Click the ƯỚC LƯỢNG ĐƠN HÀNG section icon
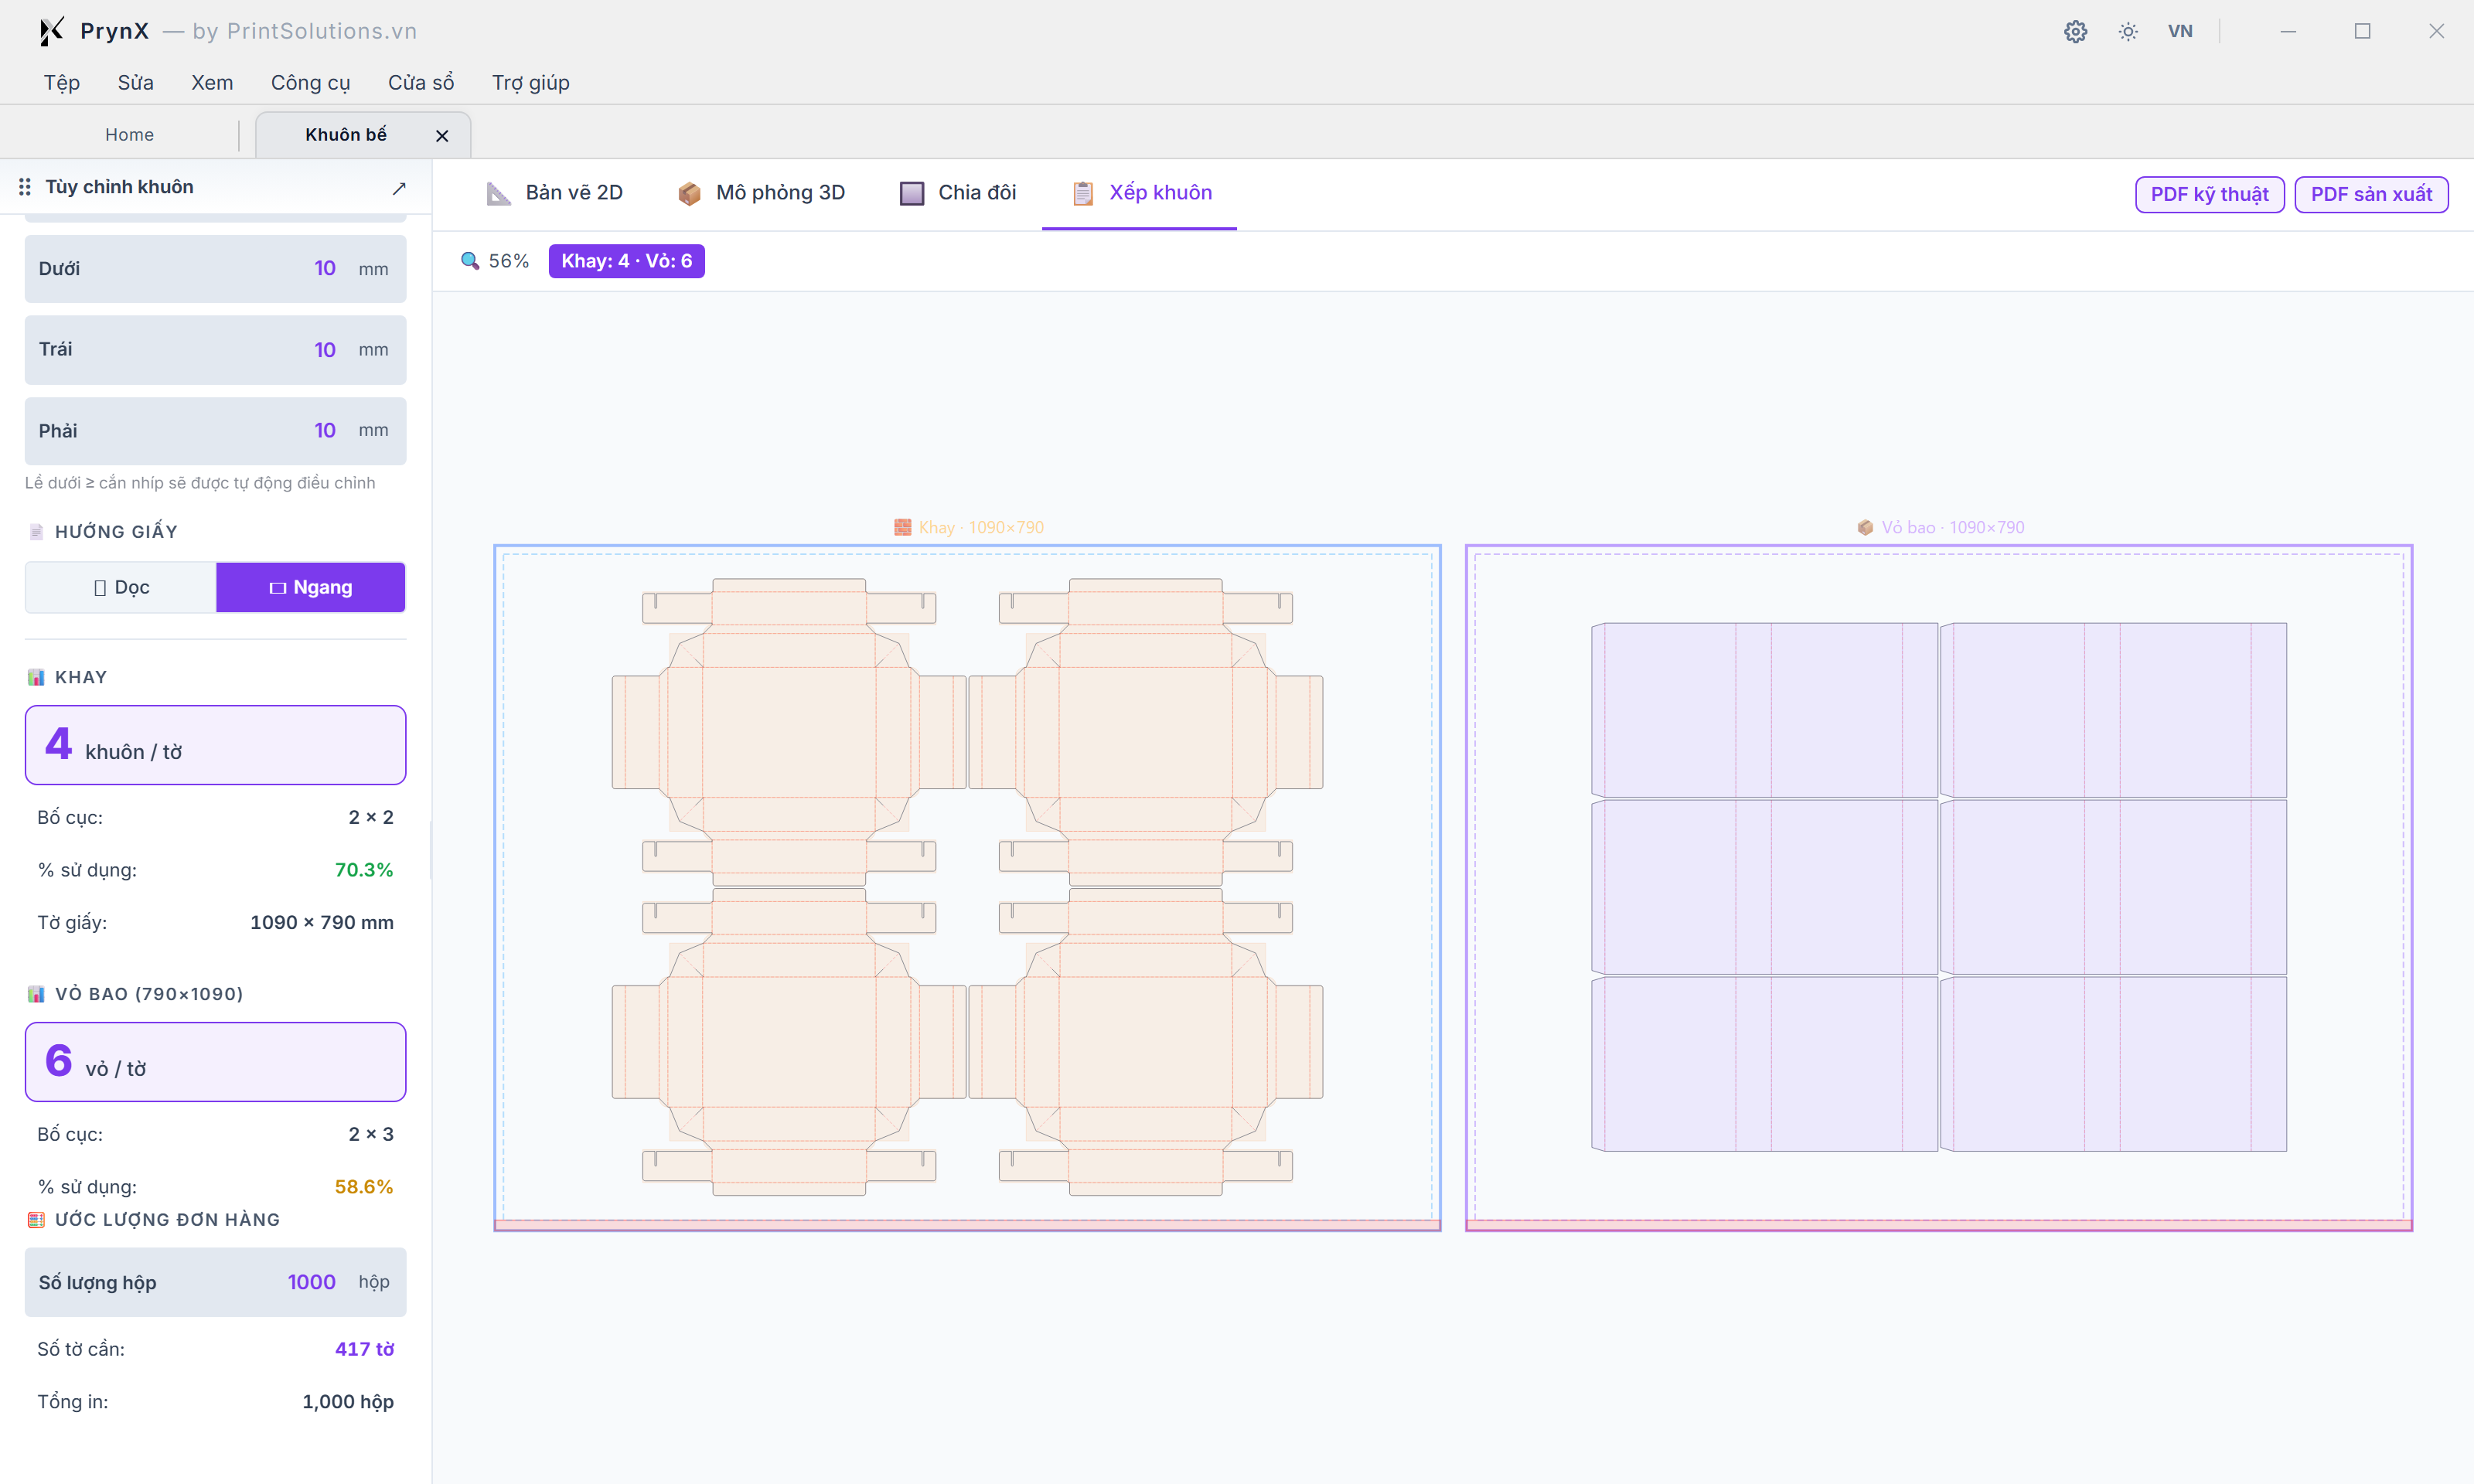 click(36, 1220)
